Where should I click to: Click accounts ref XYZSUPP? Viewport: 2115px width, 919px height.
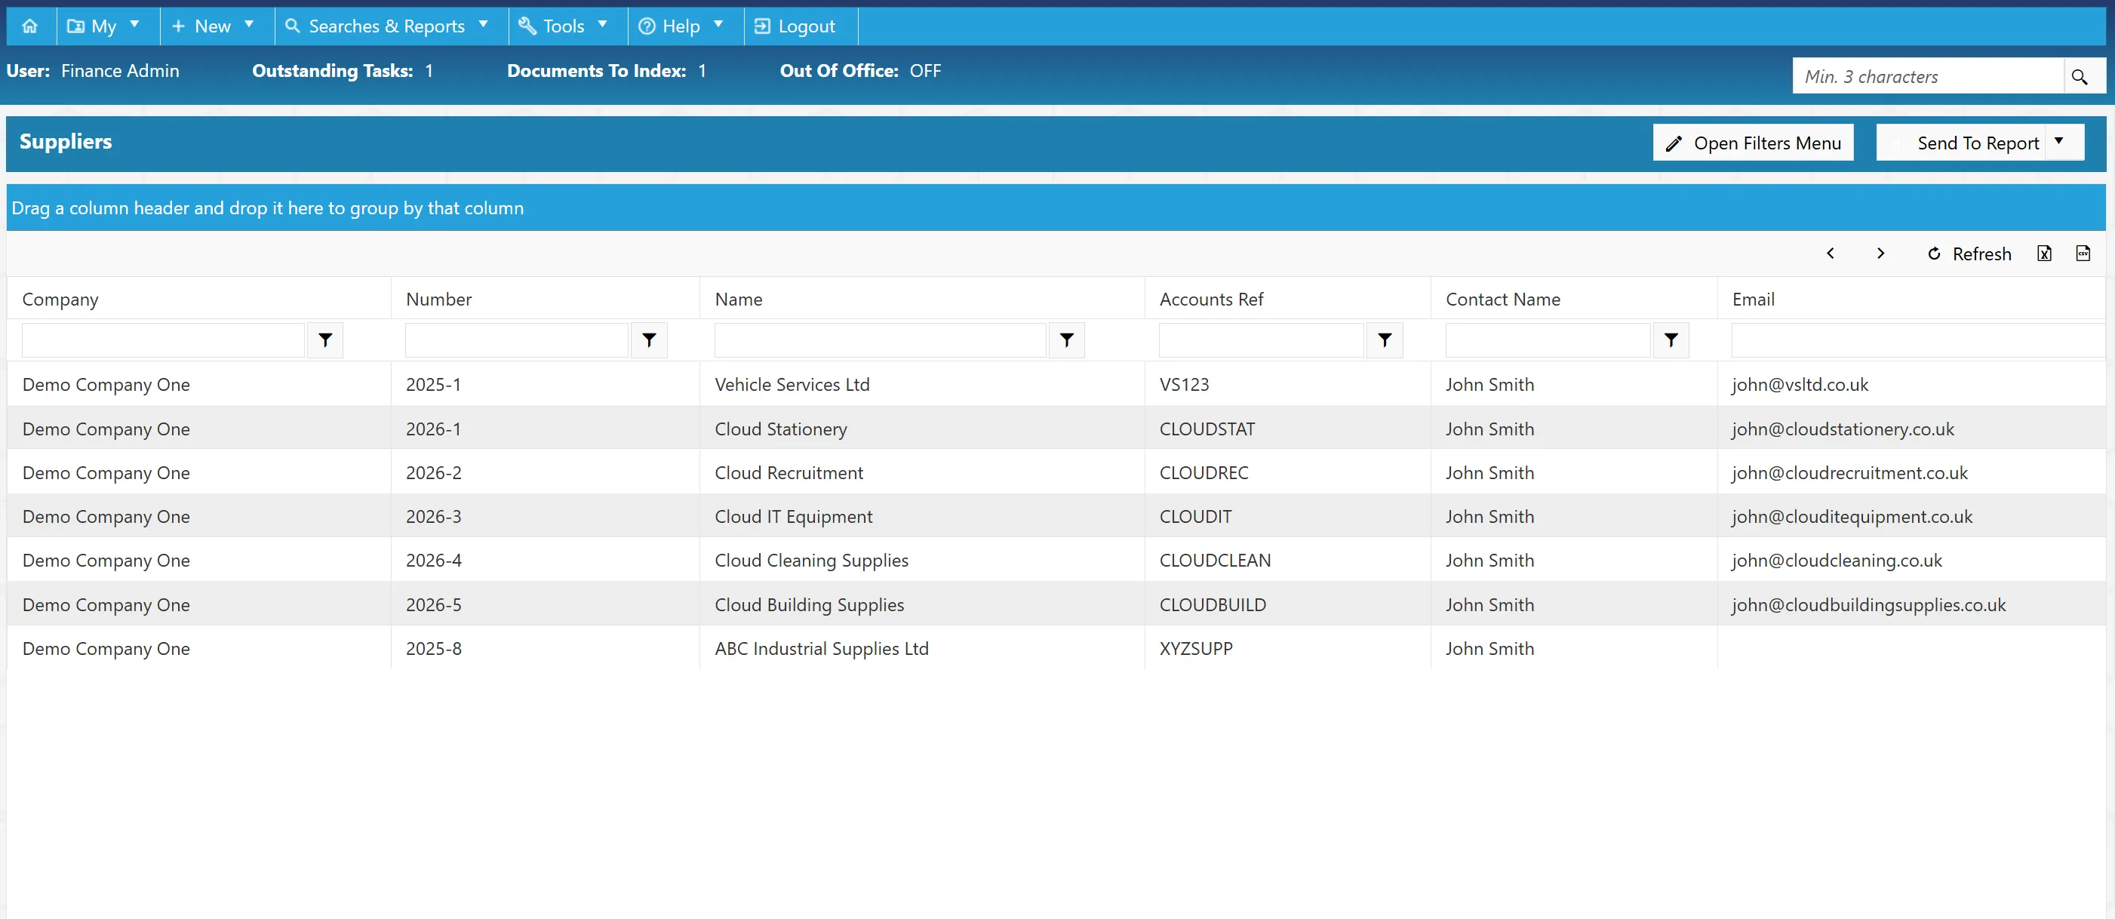point(1195,648)
